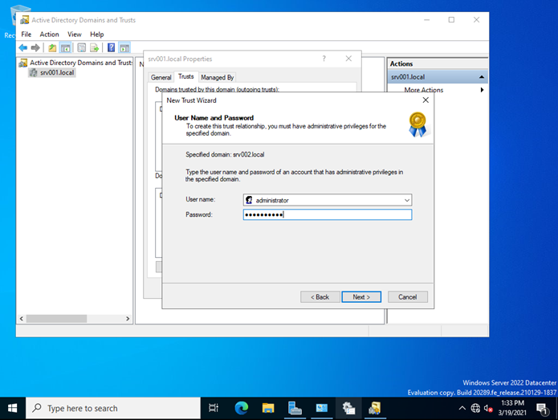Click the network globe tray icon
558x420 pixels.
(475, 408)
